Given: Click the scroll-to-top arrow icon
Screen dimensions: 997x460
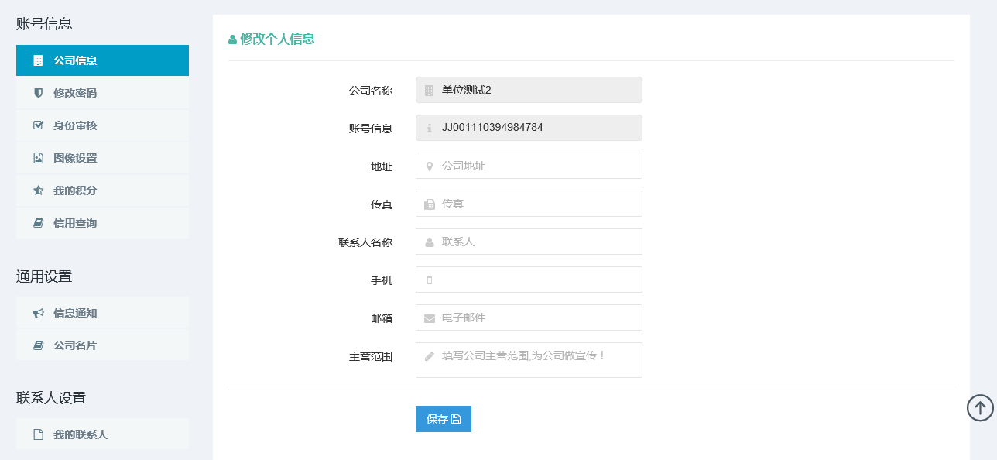Looking at the screenshot, I should tap(980, 407).
